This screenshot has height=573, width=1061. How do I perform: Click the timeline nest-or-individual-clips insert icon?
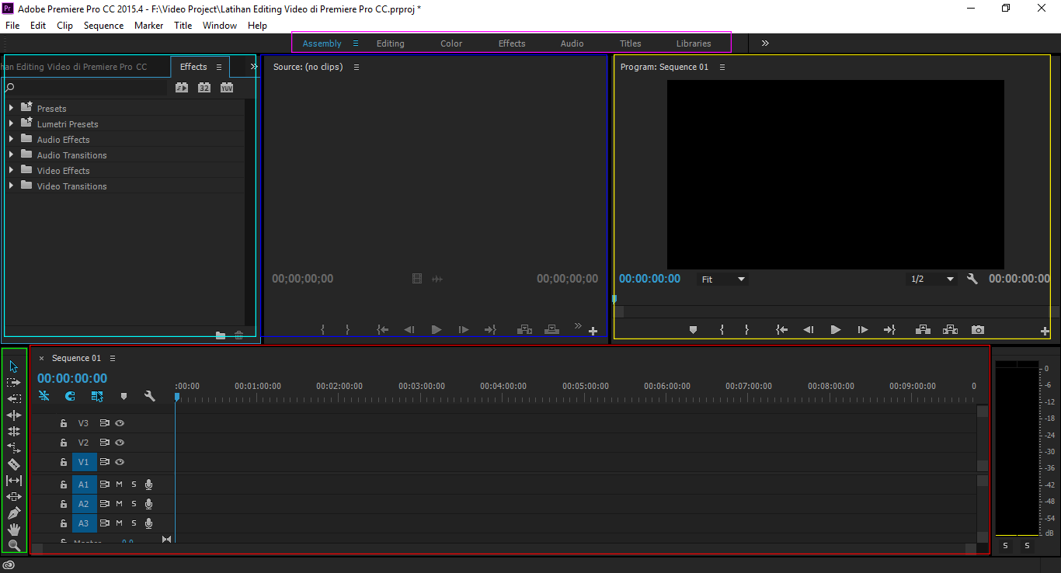43,396
